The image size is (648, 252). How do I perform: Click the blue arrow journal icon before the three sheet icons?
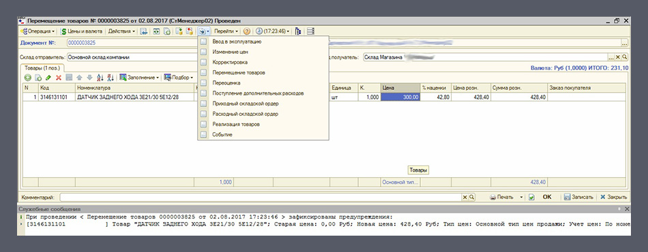144,31
